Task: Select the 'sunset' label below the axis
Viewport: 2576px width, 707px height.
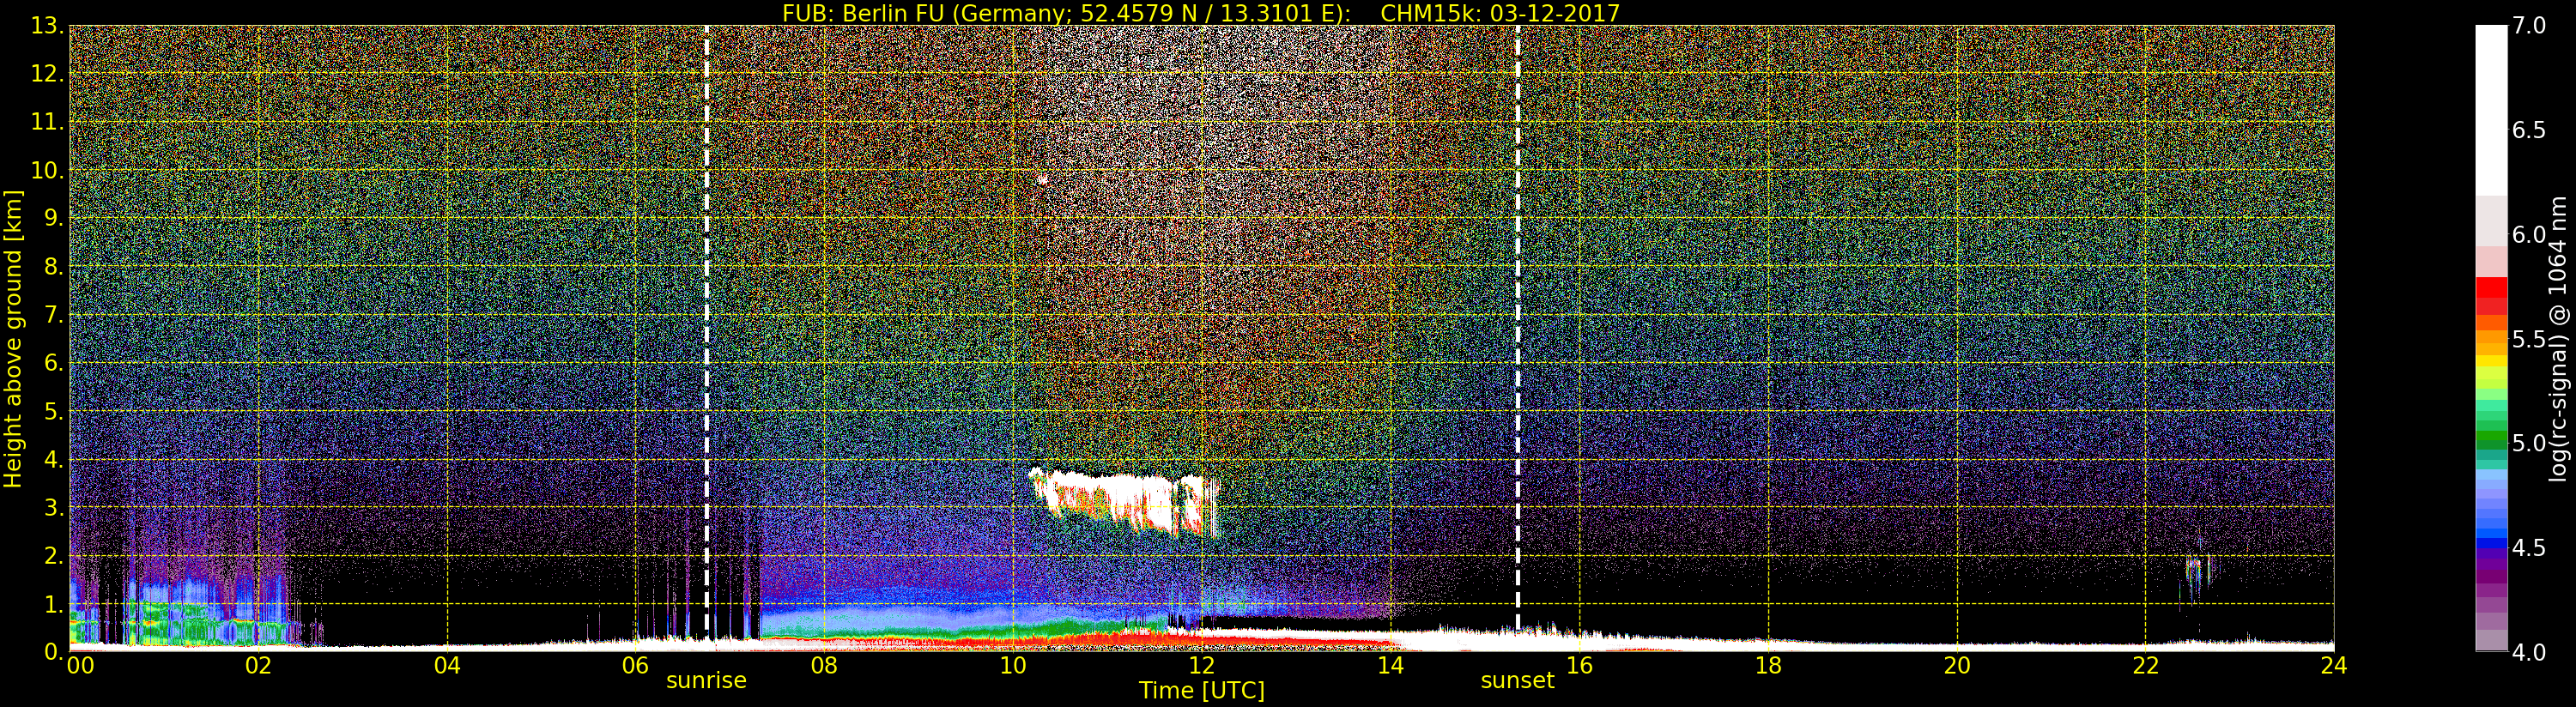Action: coord(1517,681)
